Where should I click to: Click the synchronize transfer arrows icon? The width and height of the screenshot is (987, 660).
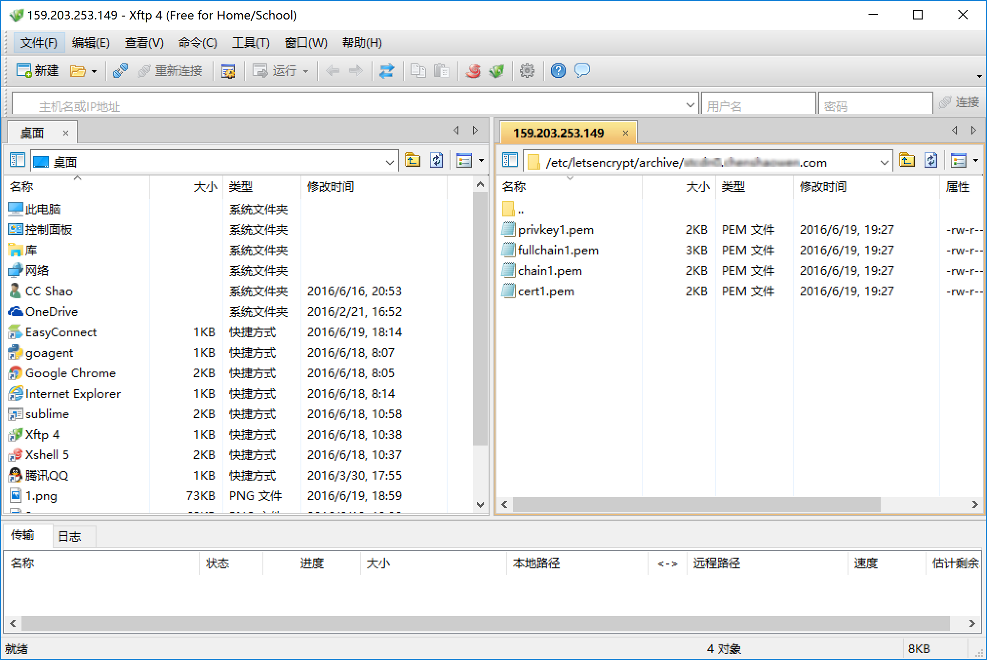(387, 71)
